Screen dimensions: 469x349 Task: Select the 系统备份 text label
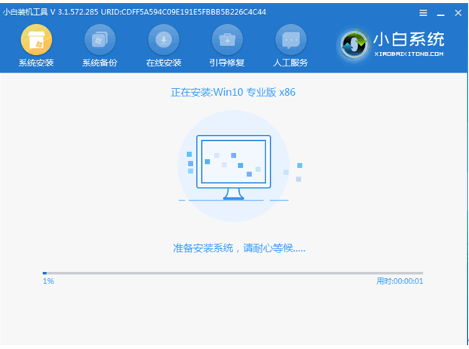tap(100, 63)
